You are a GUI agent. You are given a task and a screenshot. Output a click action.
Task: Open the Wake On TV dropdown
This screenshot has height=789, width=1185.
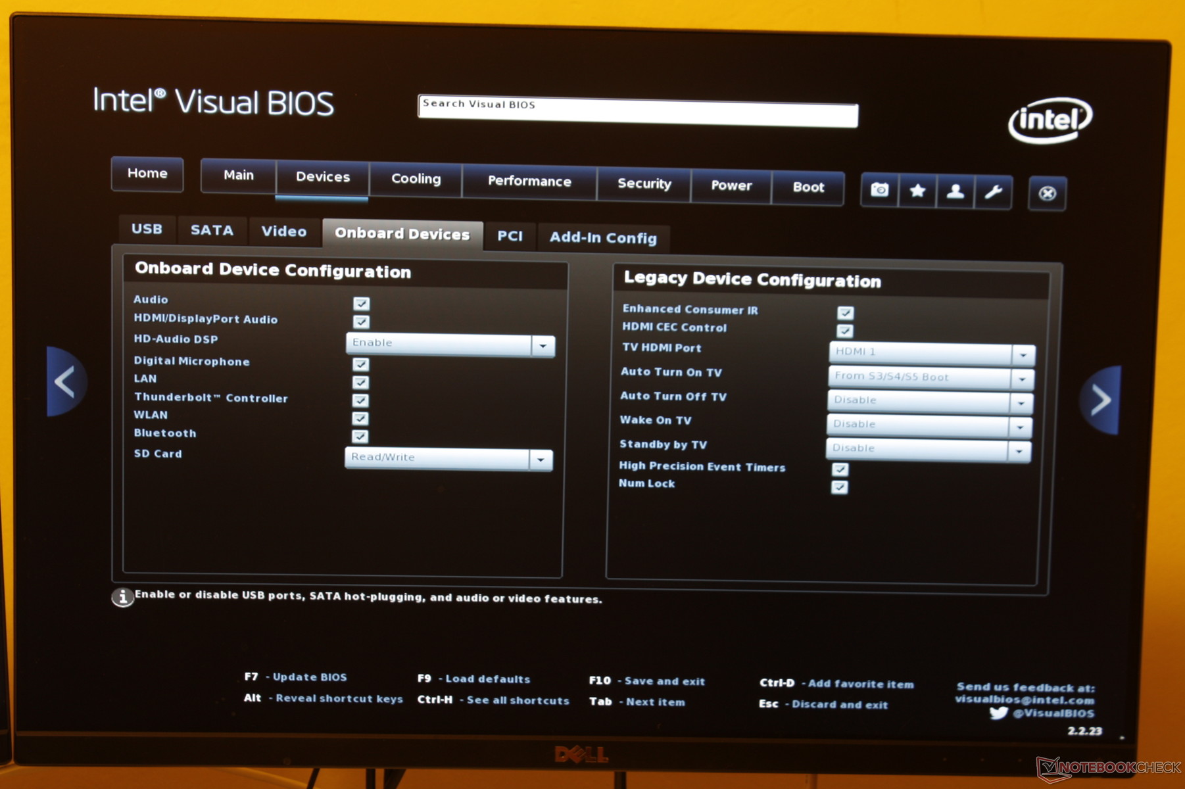[x=929, y=426]
